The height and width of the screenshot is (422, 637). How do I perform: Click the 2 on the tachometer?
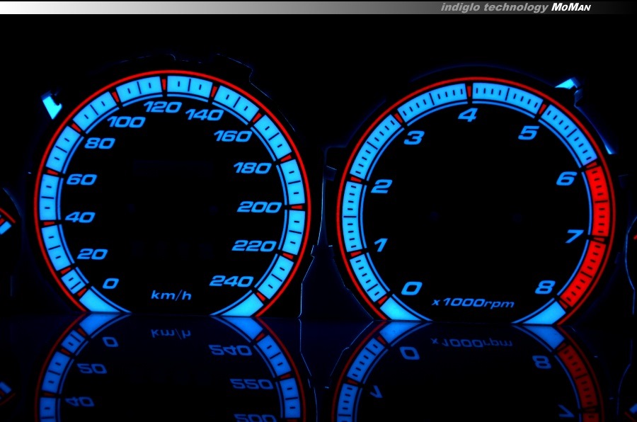tap(381, 186)
